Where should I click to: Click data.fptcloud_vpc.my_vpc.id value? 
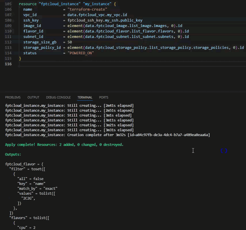pyautogui.click(x=97, y=15)
